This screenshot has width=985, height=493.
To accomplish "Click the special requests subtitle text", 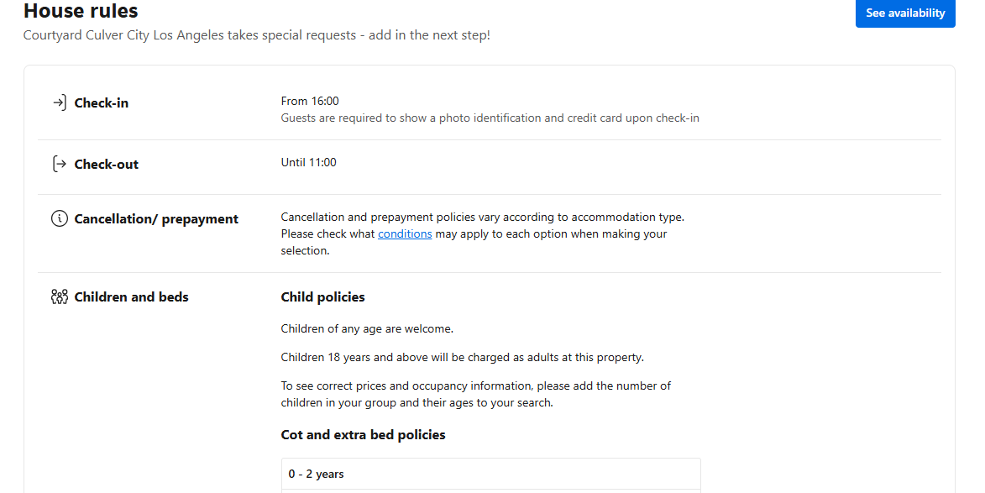I will point(256,35).
